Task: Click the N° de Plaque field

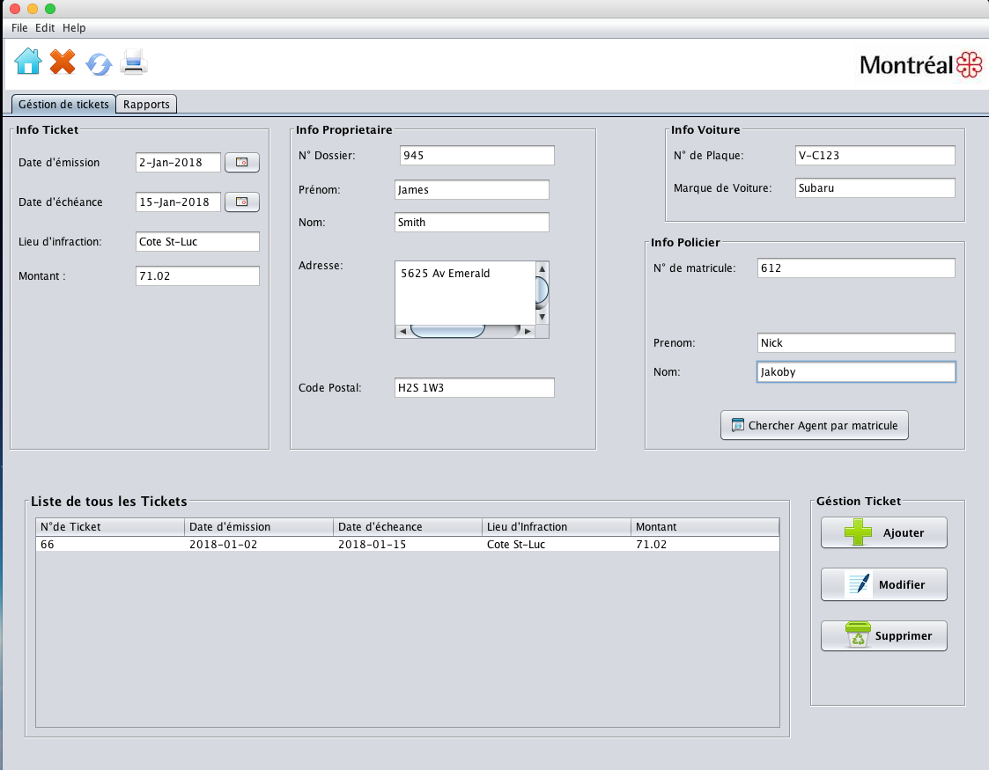Action: pos(874,155)
